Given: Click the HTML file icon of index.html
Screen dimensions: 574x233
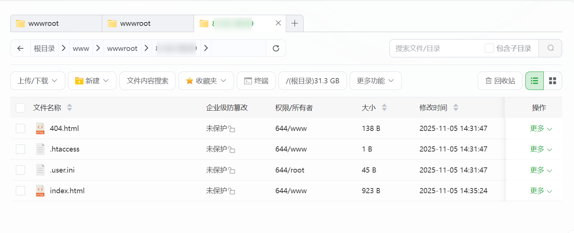Looking at the screenshot, I should point(41,191).
